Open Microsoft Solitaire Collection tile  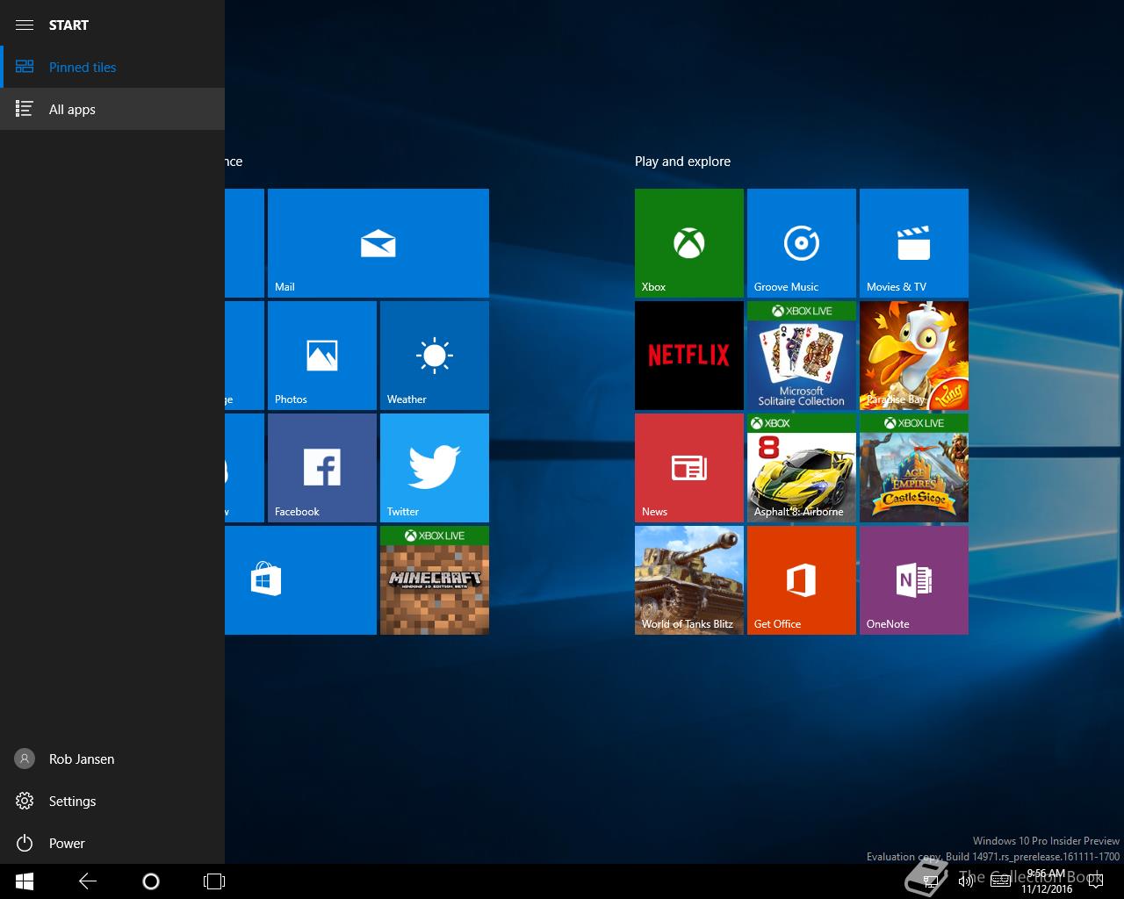[x=802, y=356]
